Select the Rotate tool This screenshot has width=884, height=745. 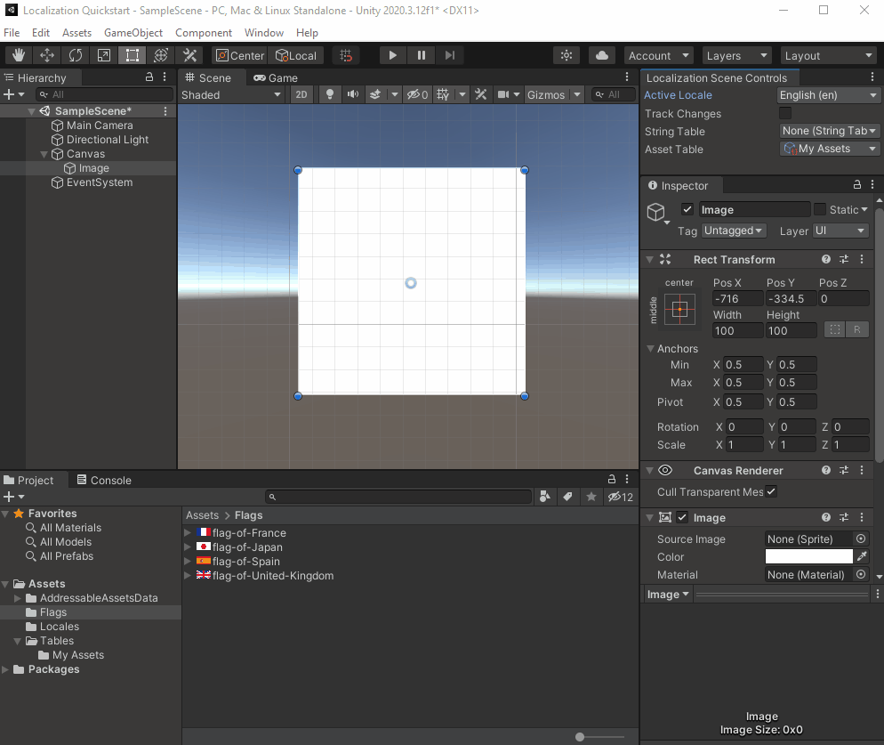pyautogui.click(x=76, y=54)
